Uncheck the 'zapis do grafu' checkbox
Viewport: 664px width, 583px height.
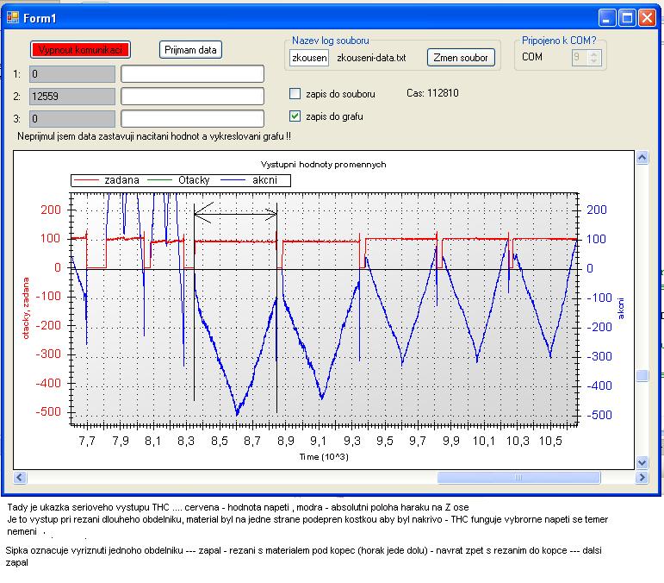coord(295,116)
